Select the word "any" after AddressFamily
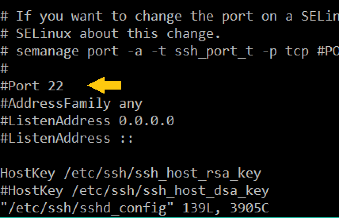The image size is (339, 218). 130,103
